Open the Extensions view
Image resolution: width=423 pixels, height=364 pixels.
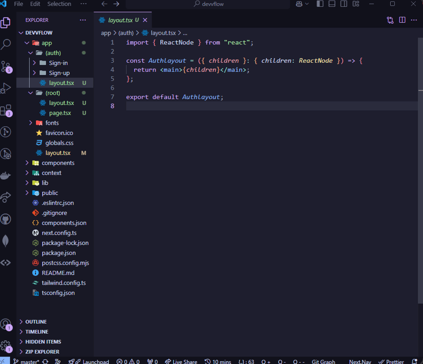(6, 110)
